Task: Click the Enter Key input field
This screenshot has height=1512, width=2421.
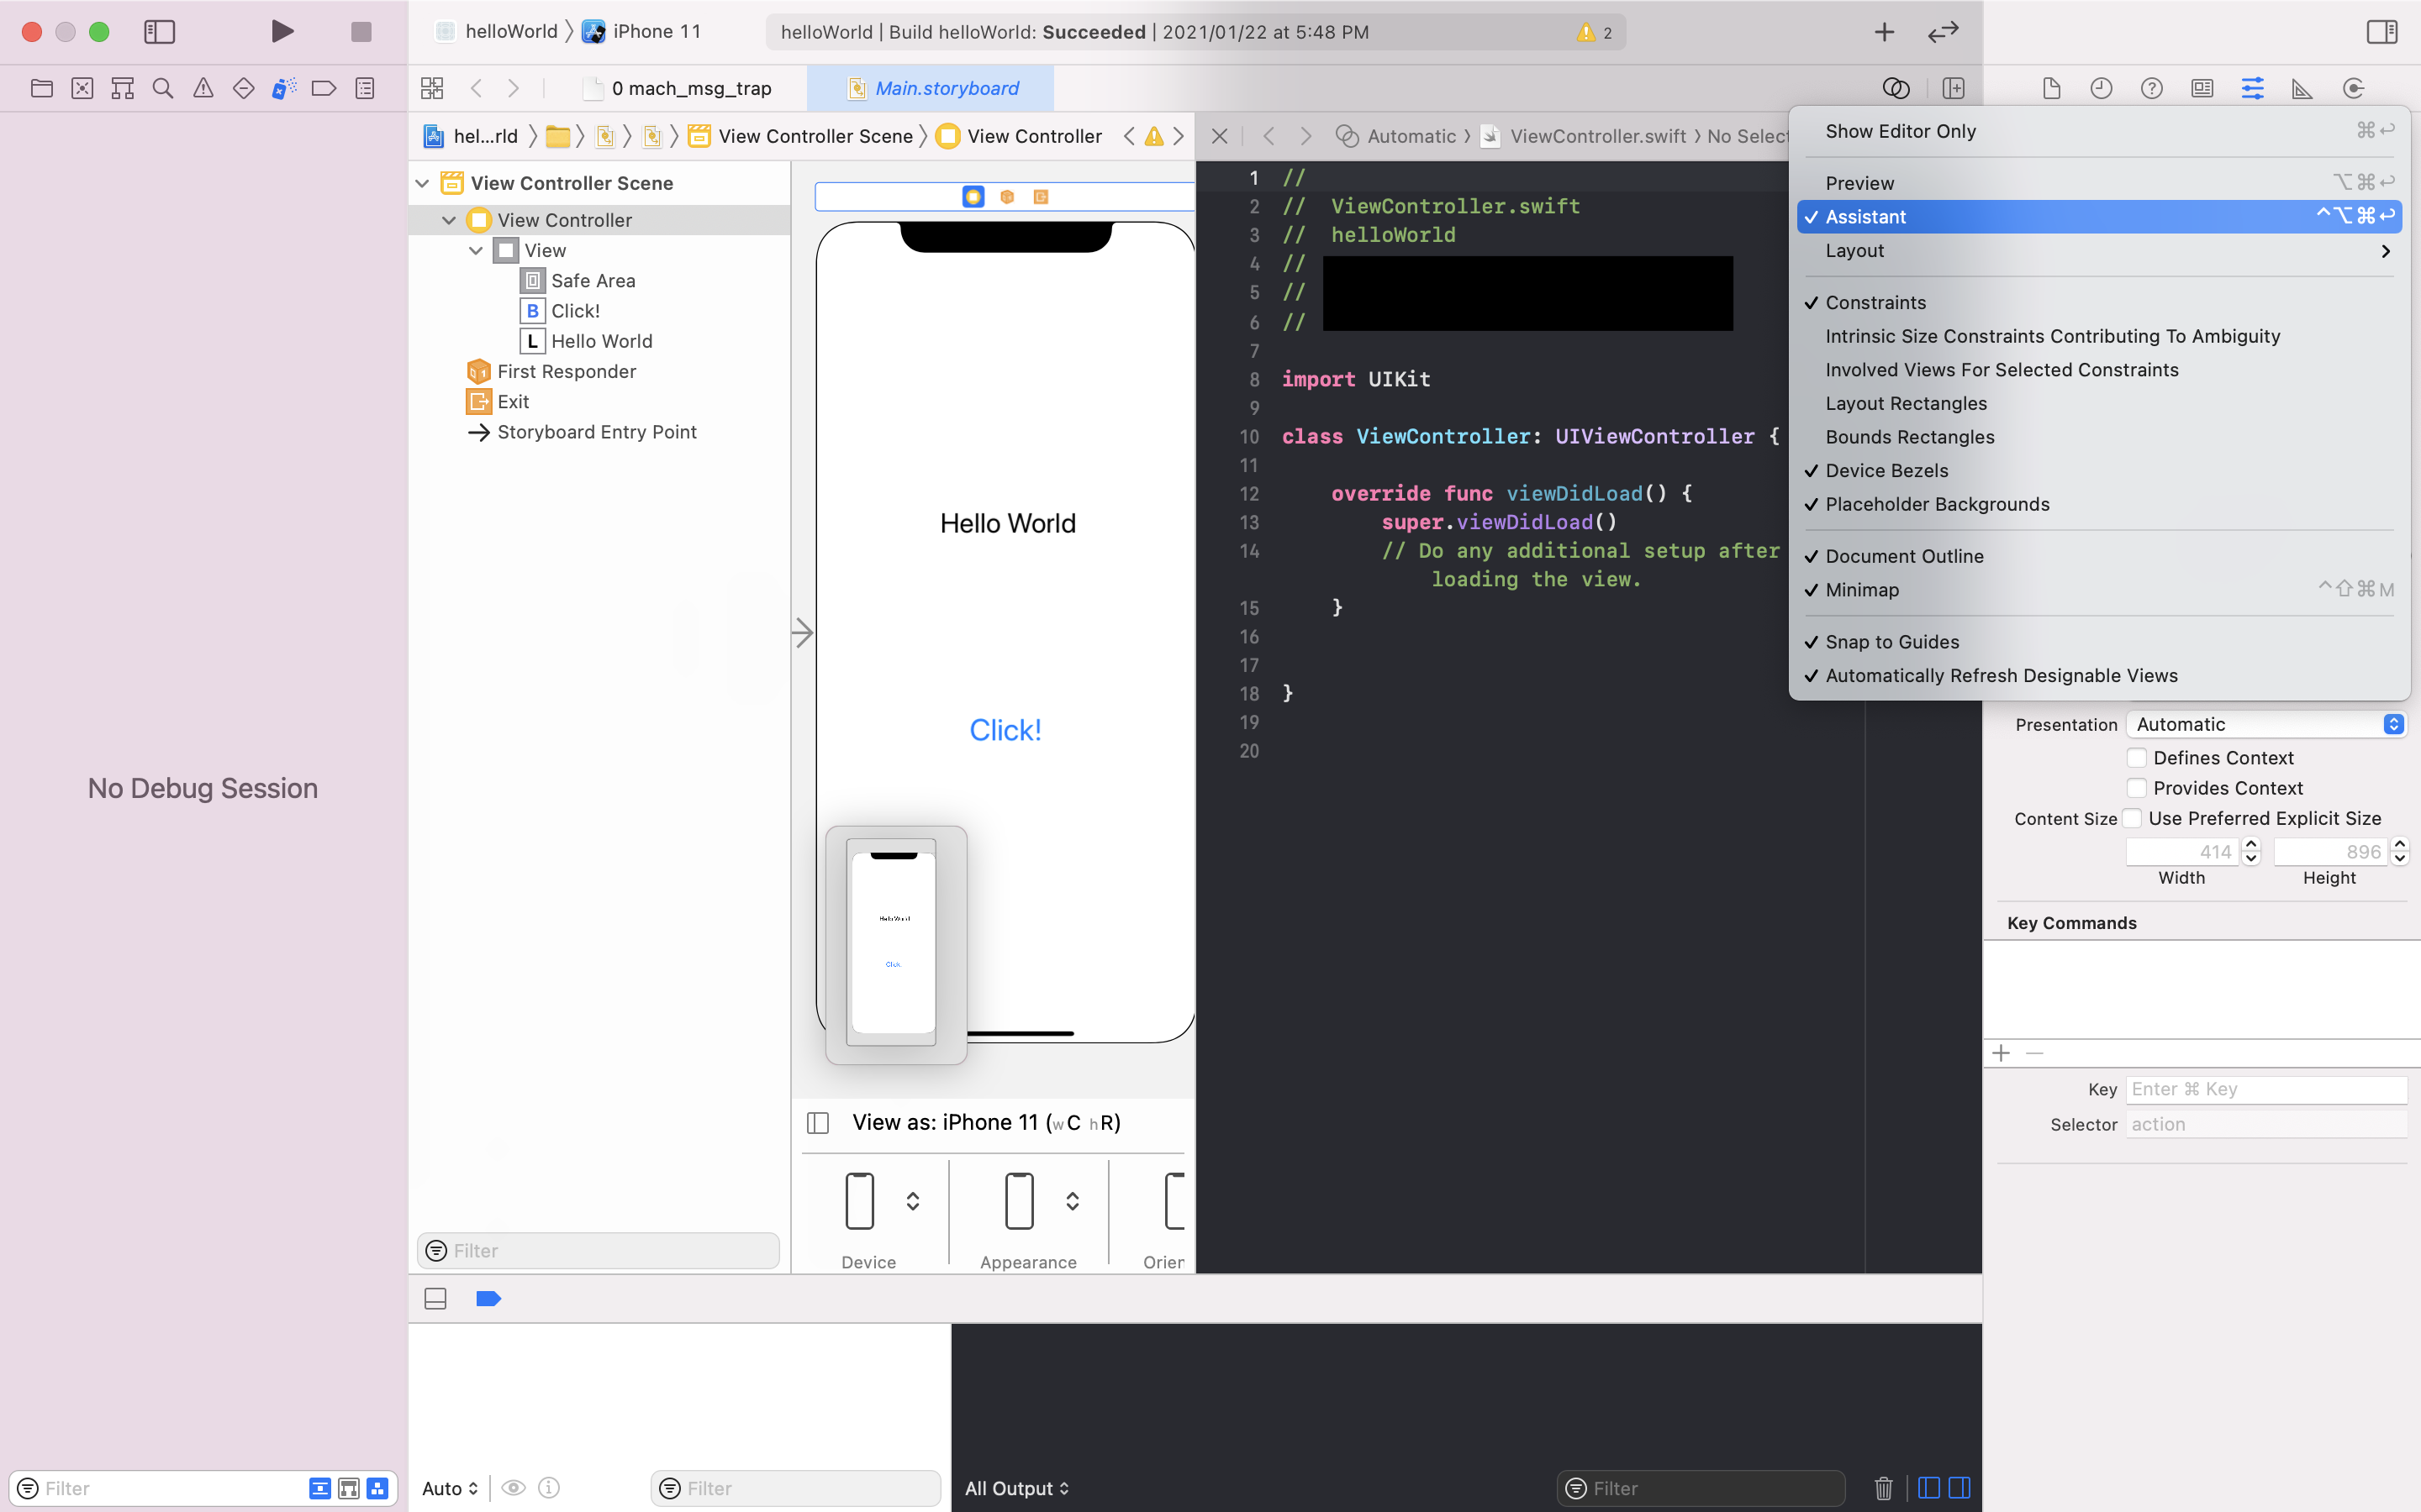Action: (x=2265, y=1089)
